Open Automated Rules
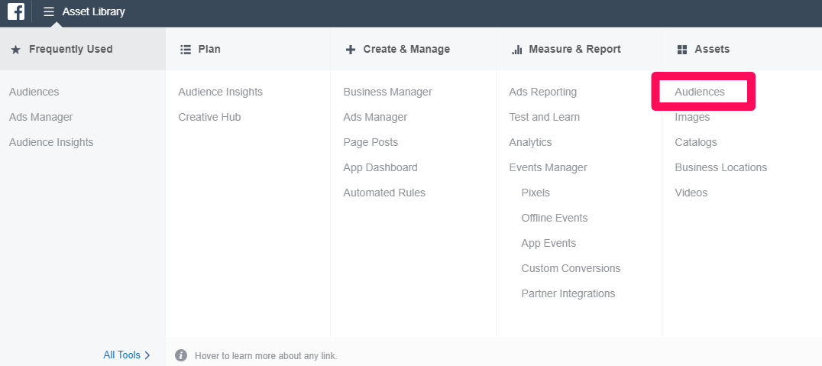This screenshot has height=366, width=822. pos(384,193)
